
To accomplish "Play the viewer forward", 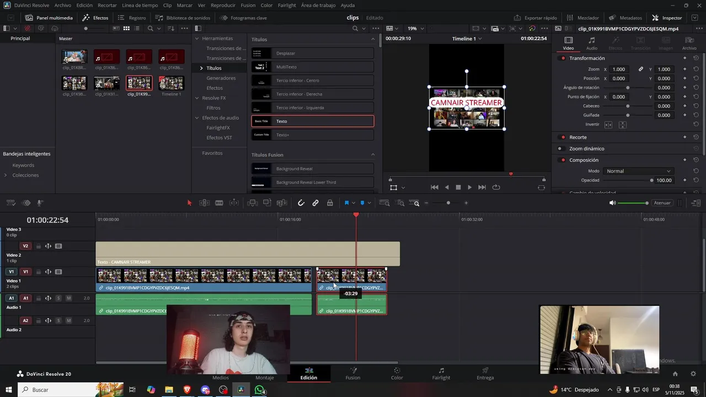I will coord(469,187).
